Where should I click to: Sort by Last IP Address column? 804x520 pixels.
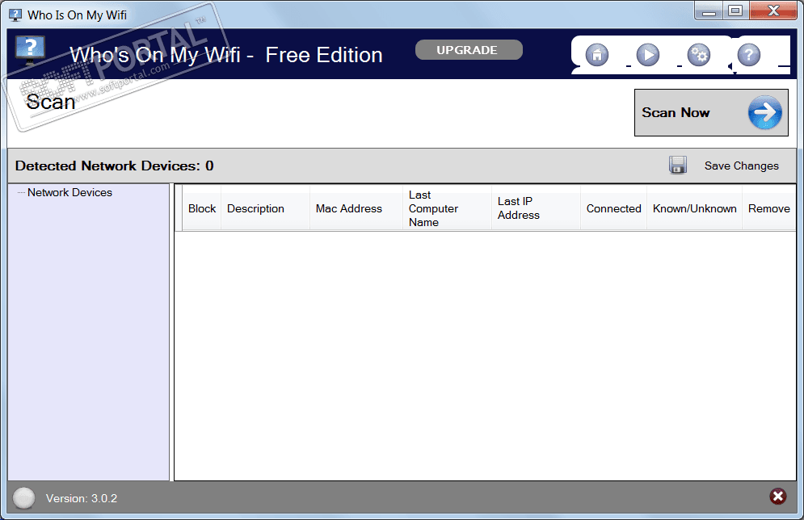click(x=536, y=208)
